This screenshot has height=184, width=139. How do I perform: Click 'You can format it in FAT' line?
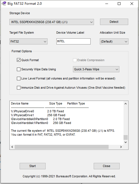click(43, 135)
